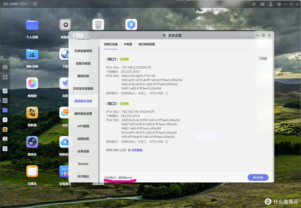Open the 保险箱 safe box desktop icon
This screenshot has width=301, height=208.
click(65, 25)
